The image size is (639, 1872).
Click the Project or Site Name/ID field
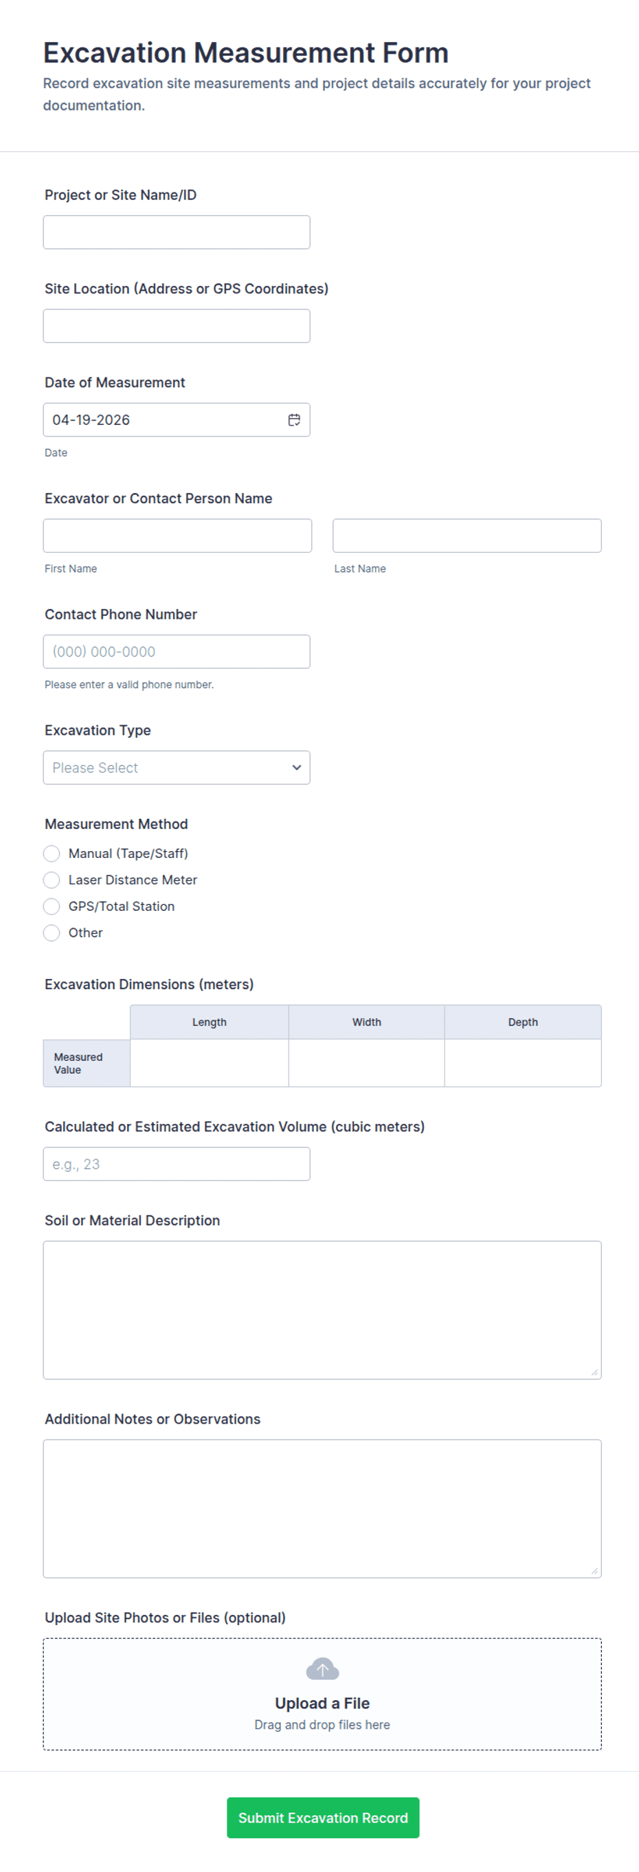click(x=177, y=232)
